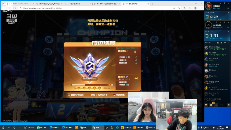Click ssr89mid summoner profile icon
Image resolution: width=231 pixels, height=130 pixels.
coord(208,25)
